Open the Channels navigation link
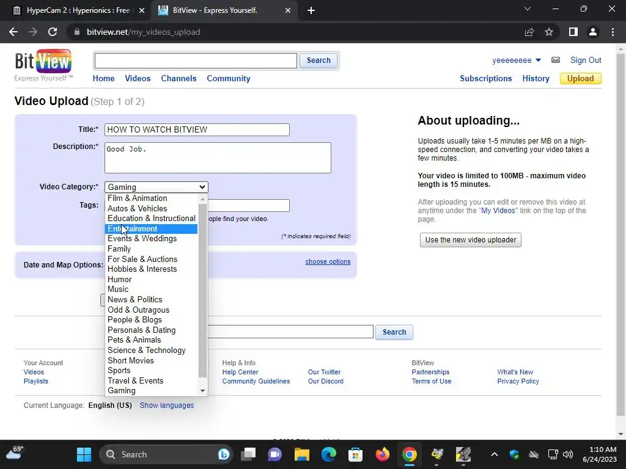Image resolution: width=626 pixels, height=469 pixels. [179, 79]
